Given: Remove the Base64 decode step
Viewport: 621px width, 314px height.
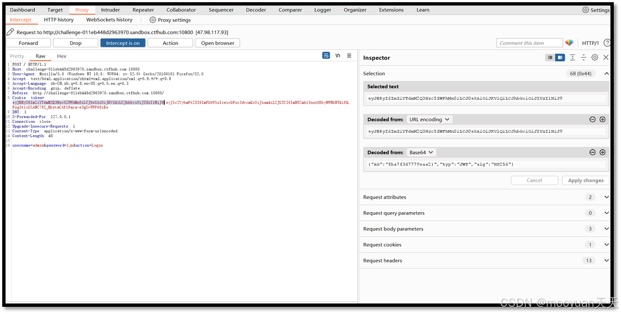Looking at the screenshot, I should pos(593,152).
